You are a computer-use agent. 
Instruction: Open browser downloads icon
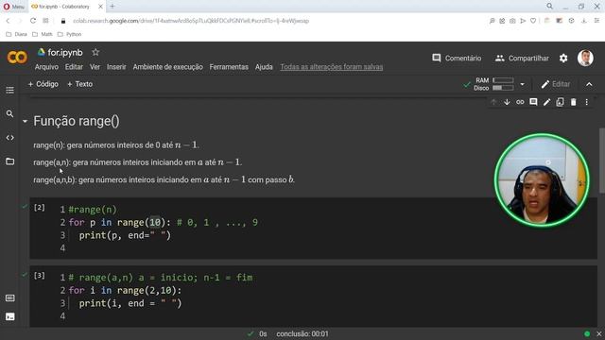coord(584,21)
